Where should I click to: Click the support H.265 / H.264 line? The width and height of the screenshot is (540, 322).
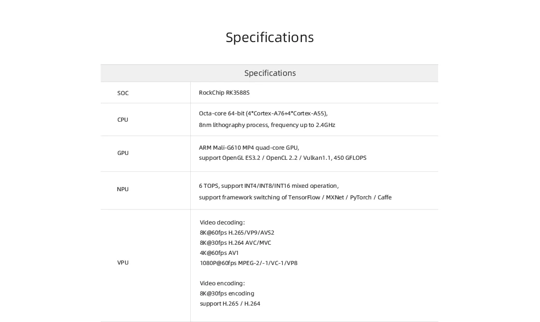(x=230, y=304)
